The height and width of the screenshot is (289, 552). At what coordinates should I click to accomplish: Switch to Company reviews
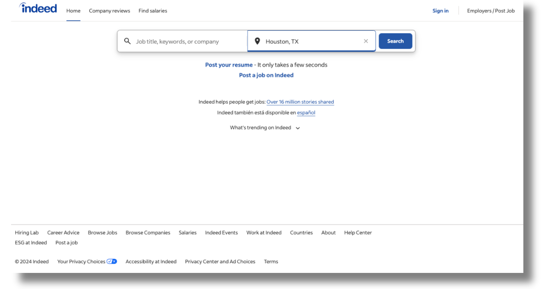coord(109,11)
